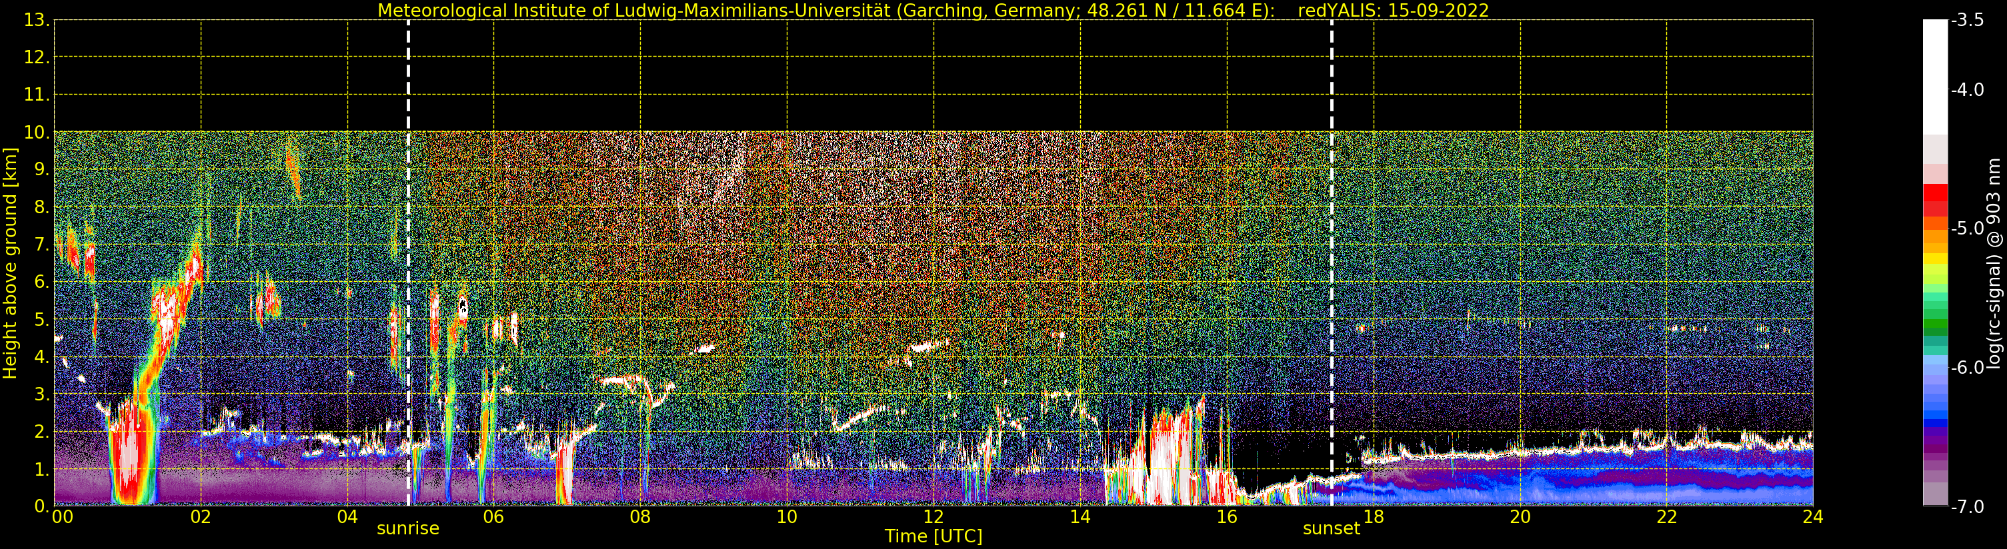Click the time-axis tick label '20'

[x=1520, y=516]
